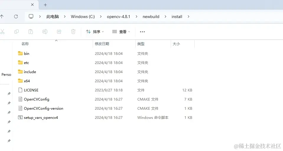Expand chevron after newbuild in path

[165, 17]
